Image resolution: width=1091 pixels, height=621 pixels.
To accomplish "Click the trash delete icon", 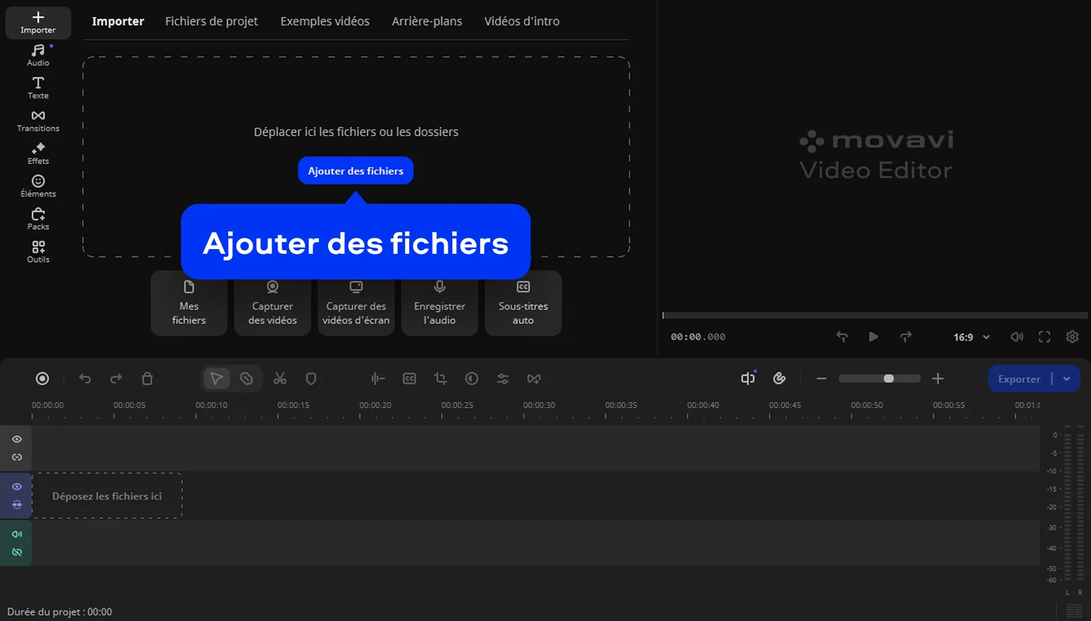I will tap(147, 379).
